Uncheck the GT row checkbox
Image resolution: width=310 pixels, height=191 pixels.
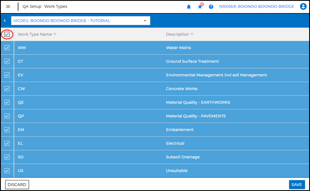point(7,61)
